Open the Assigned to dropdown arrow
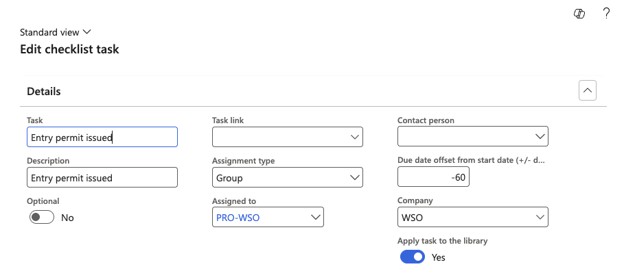 pos(315,217)
